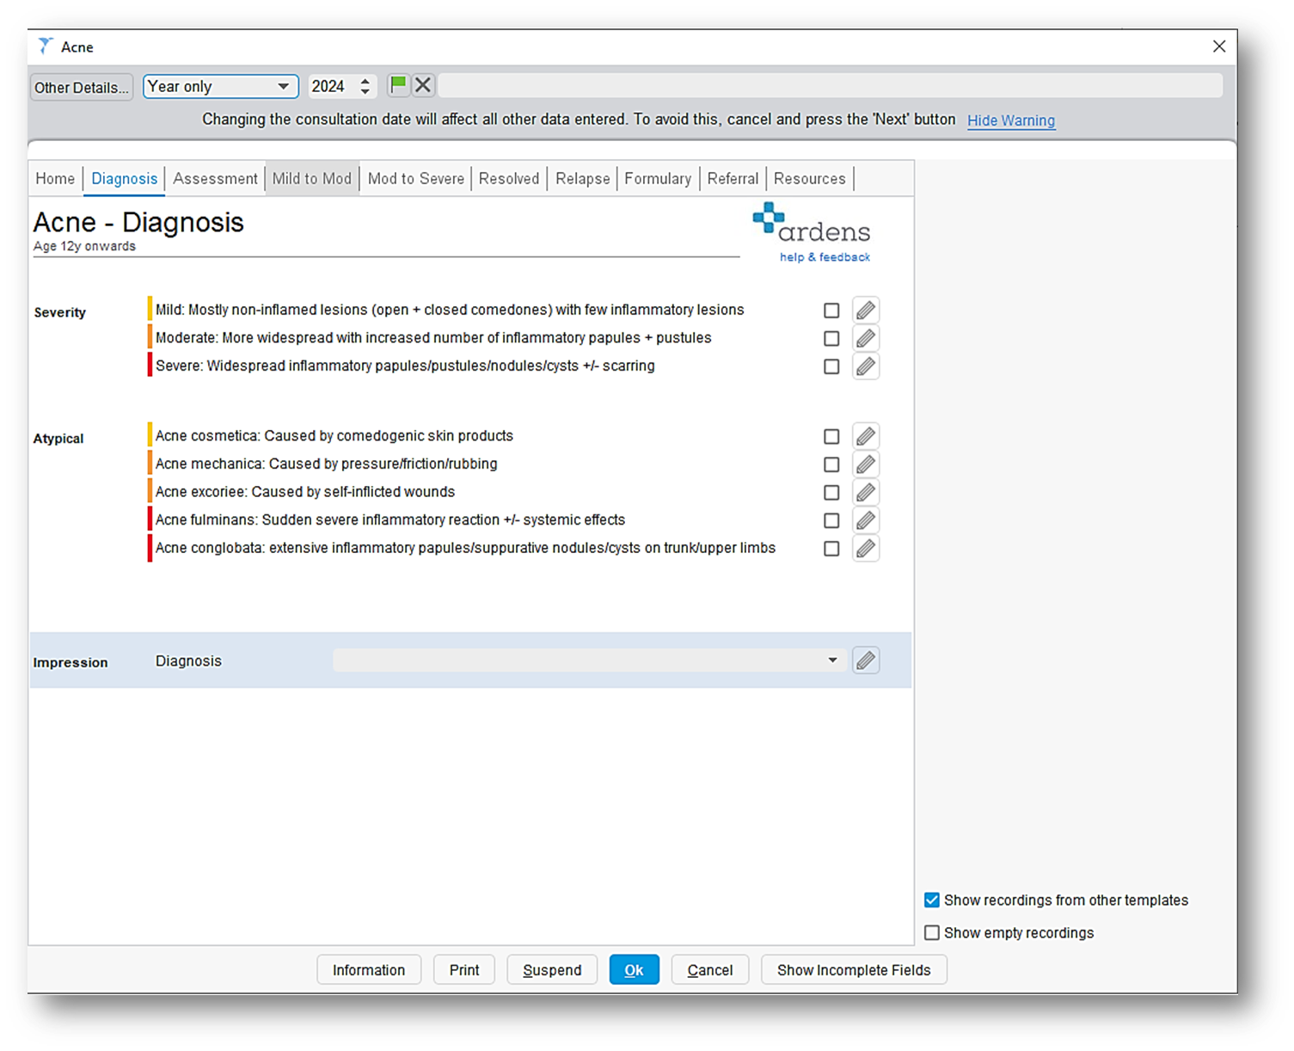Check the Acne mechanica checkbox
1294x1051 pixels.
click(x=831, y=464)
